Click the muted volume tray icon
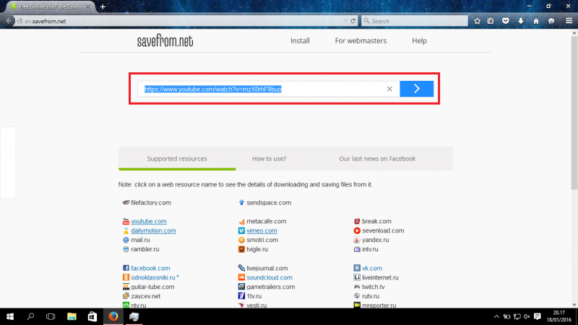The width and height of the screenshot is (578, 325). pos(527,316)
